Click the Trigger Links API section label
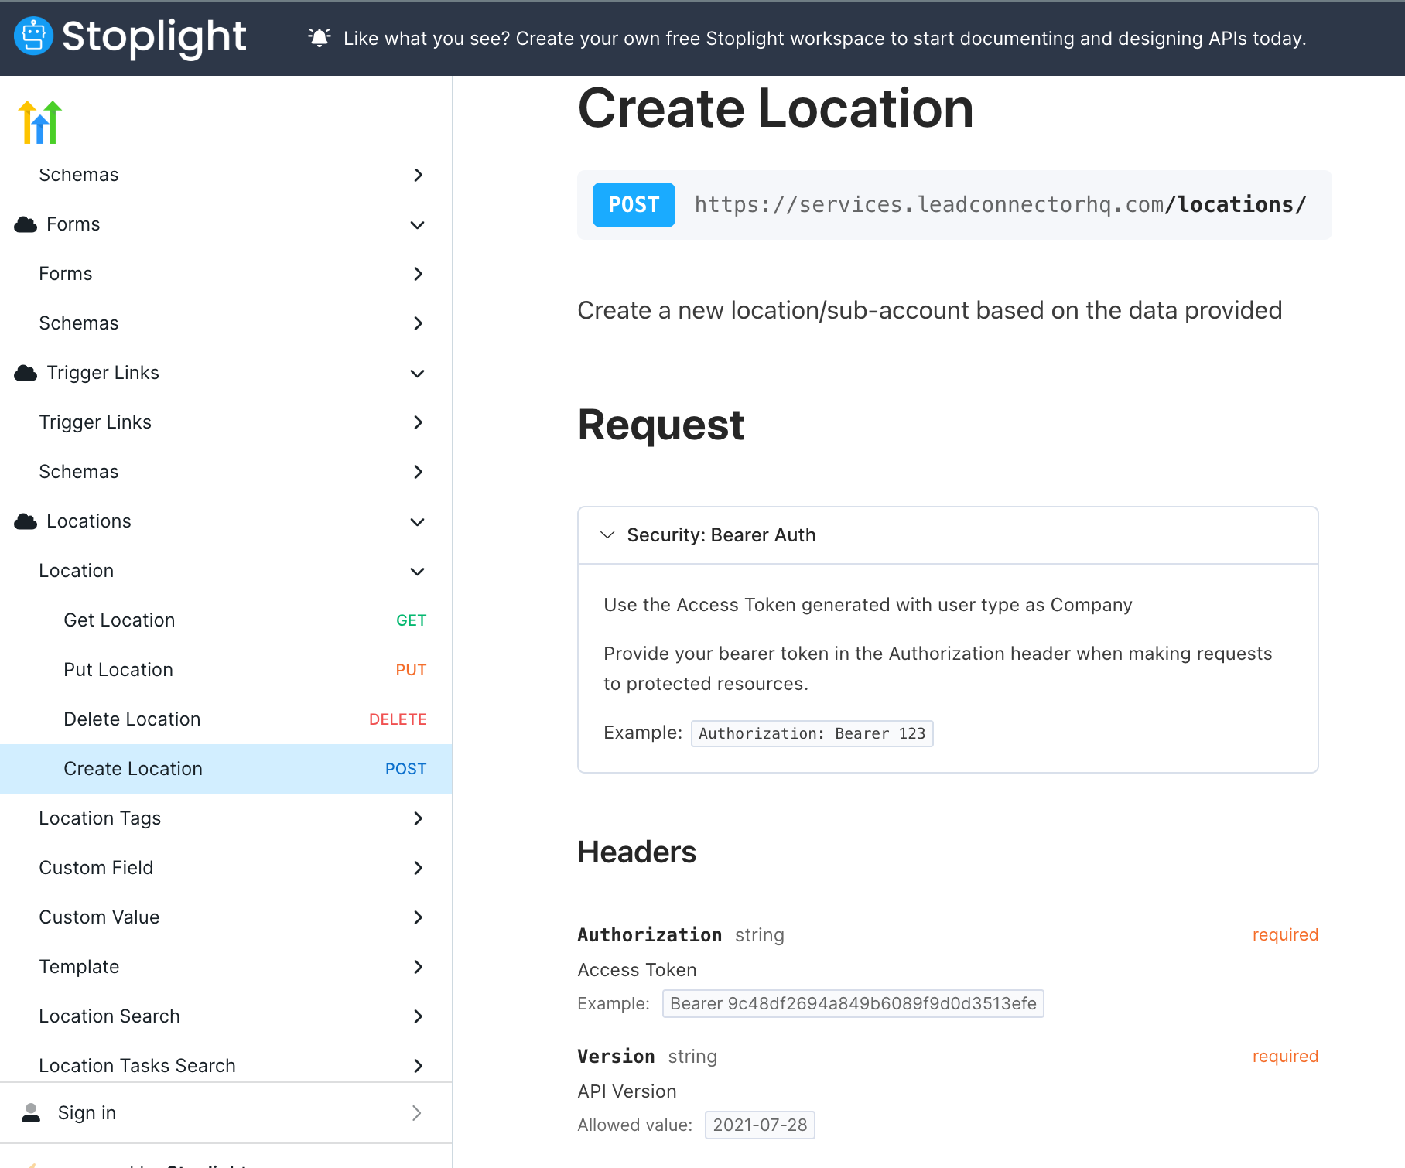Viewport: 1405px width, 1168px height. (103, 373)
